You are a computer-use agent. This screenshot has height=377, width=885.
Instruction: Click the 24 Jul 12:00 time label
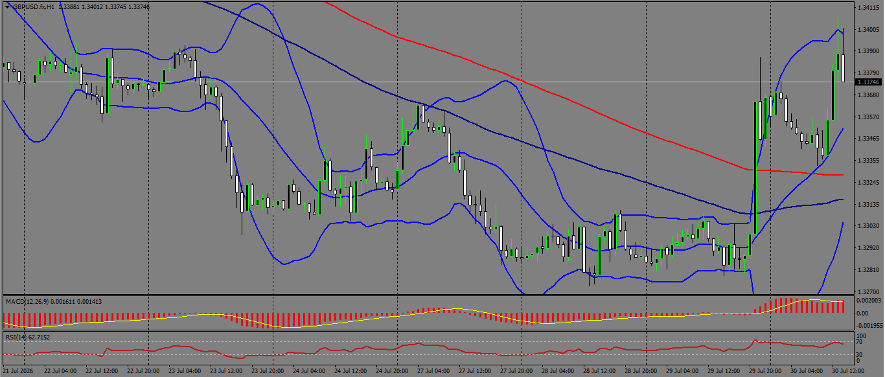pyautogui.click(x=351, y=372)
